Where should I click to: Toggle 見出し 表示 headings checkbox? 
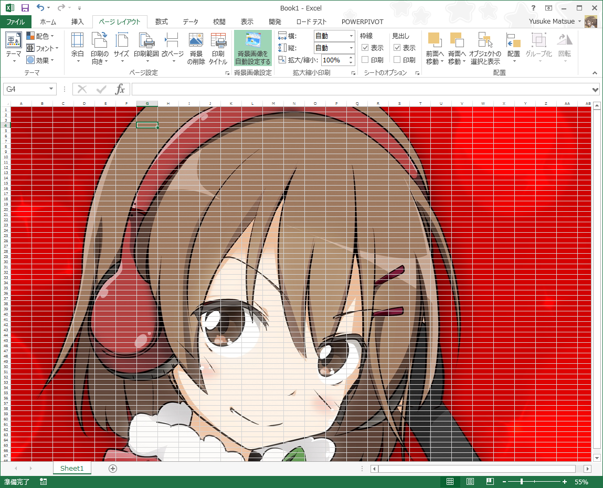pos(397,48)
